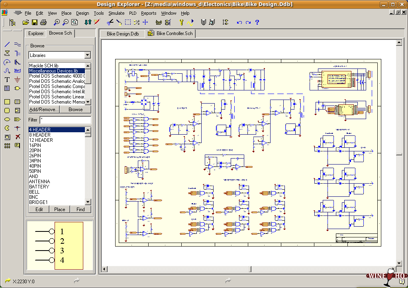Select the draw rectangle tool
The height and width of the screenshot is (288, 408).
click(x=7, y=102)
